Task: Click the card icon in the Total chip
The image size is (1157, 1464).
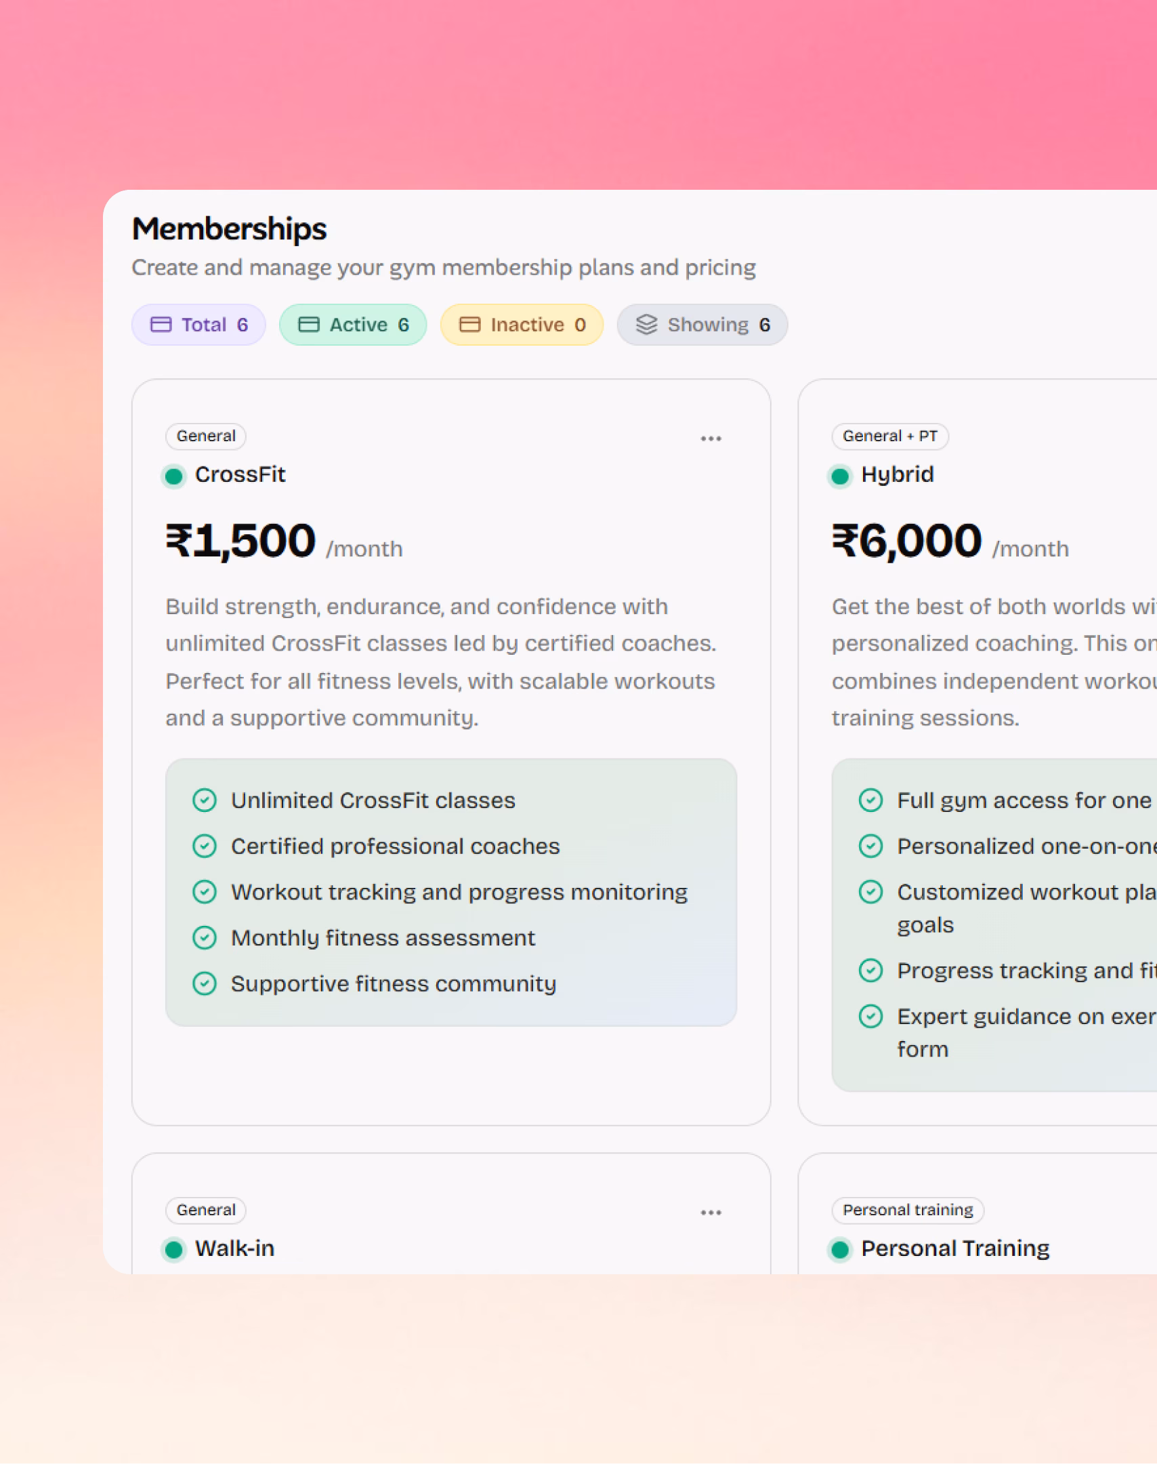Action: pos(161,325)
